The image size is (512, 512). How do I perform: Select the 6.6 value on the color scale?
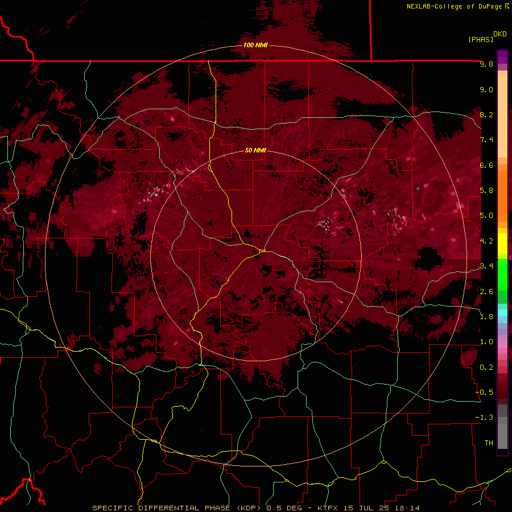(486, 166)
